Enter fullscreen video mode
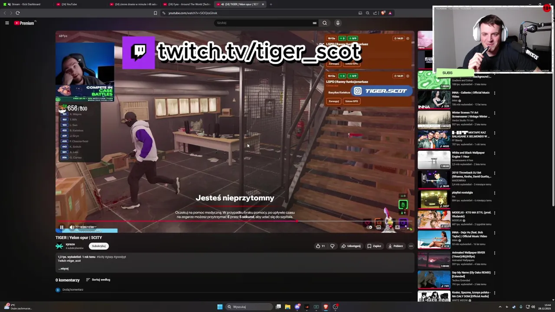 click(406, 227)
